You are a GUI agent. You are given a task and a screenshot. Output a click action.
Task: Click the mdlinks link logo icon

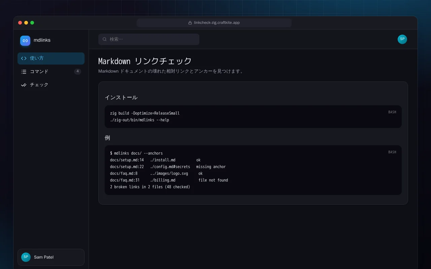(x=25, y=40)
